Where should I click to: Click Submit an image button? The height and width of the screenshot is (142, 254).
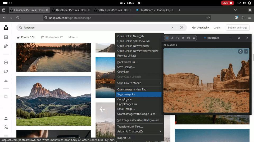(x=238, y=28)
